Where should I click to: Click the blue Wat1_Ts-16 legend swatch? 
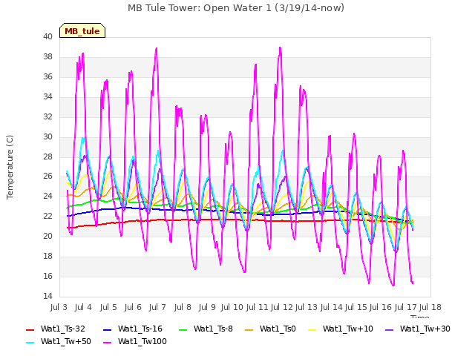click(x=107, y=329)
